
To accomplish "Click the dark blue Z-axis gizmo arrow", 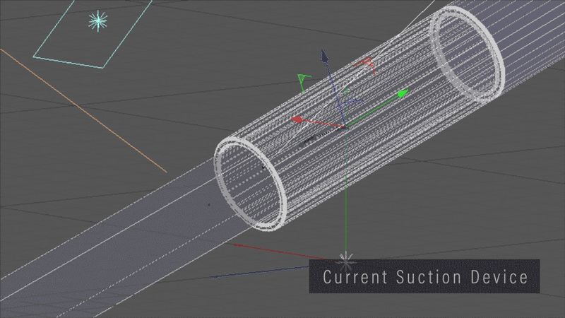I will (x=325, y=57).
